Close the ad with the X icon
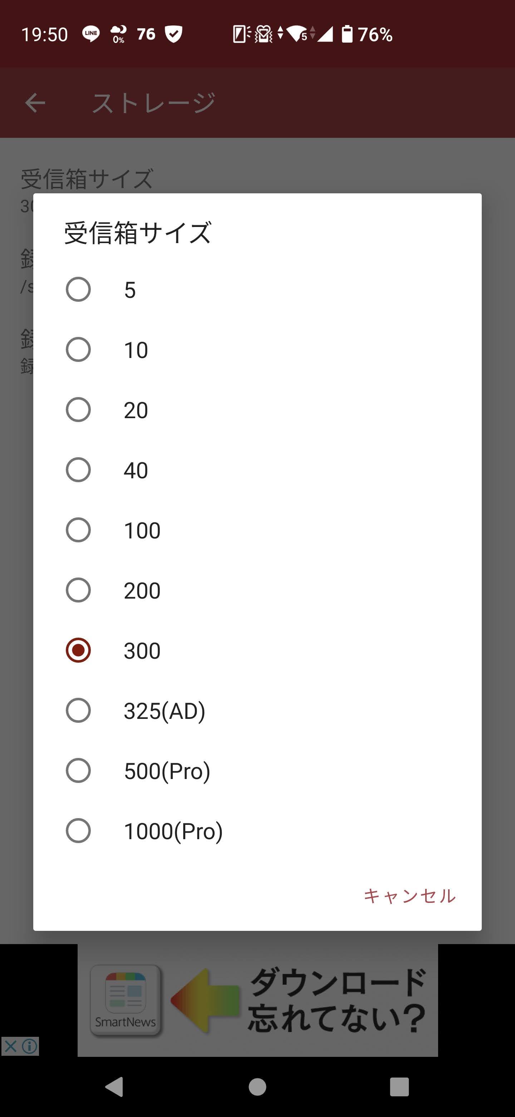Viewport: 515px width, 1117px height. tap(10, 1046)
